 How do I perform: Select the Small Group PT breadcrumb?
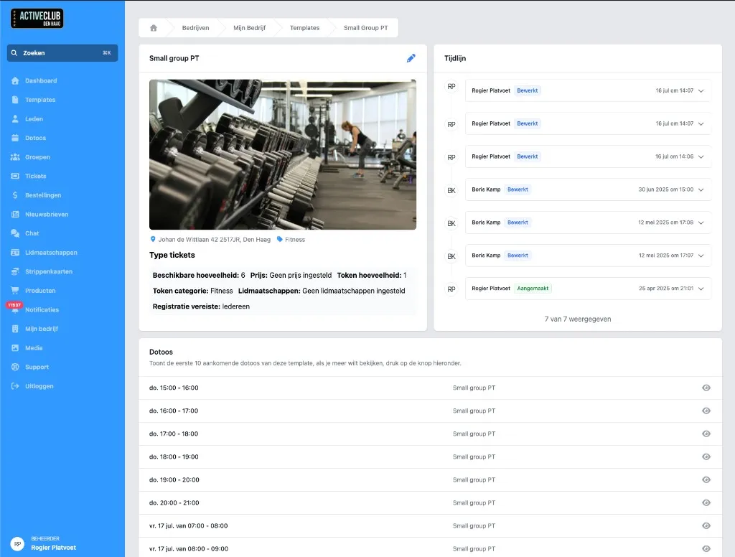click(365, 28)
